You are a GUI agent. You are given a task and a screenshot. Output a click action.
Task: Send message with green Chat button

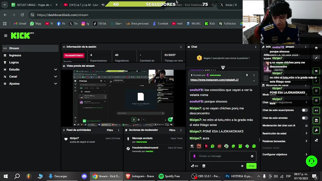(251, 166)
